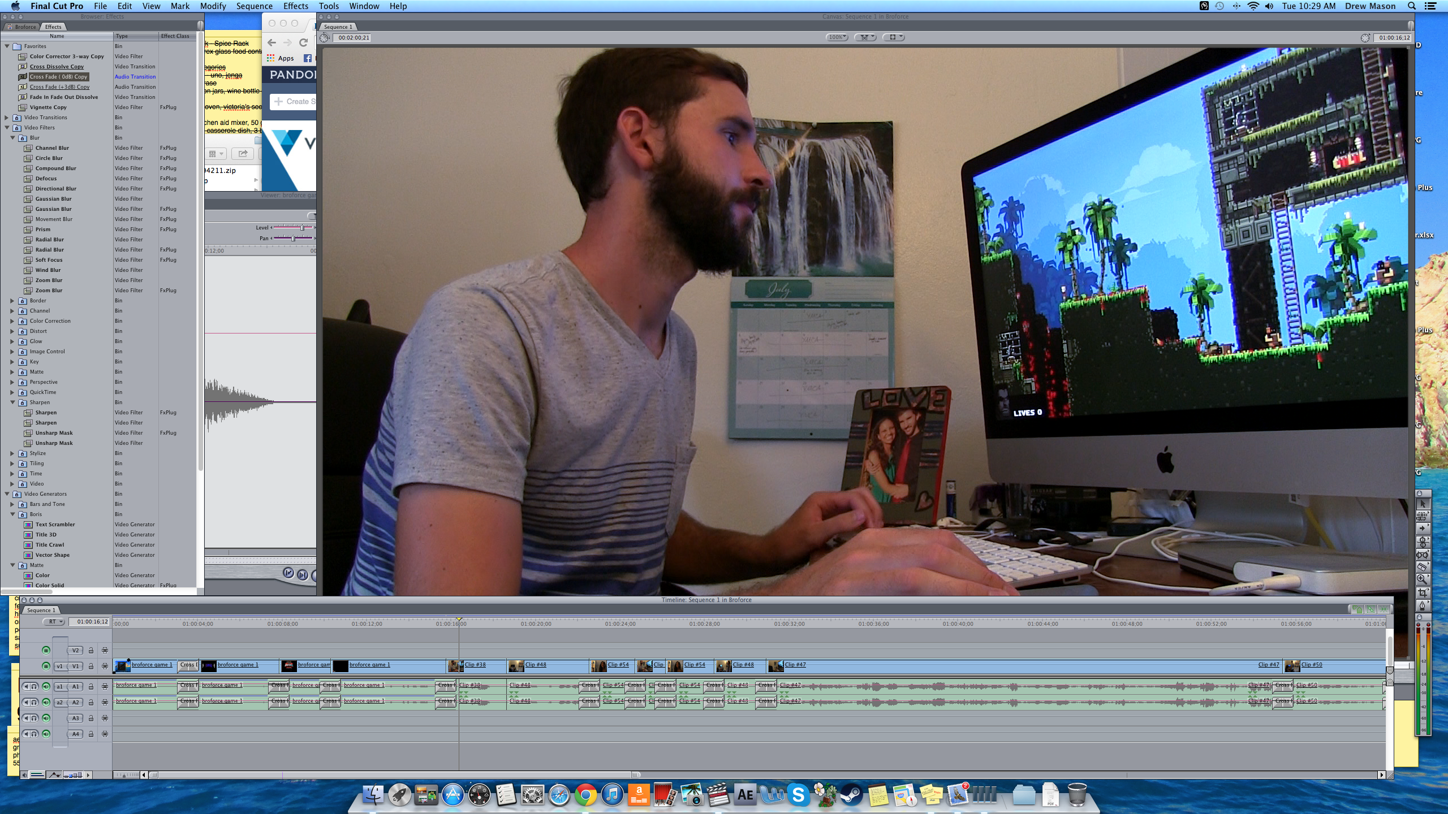Collapse the Blur bin
This screenshot has height=814, width=1448.
pyautogui.click(x=12, y=138)
